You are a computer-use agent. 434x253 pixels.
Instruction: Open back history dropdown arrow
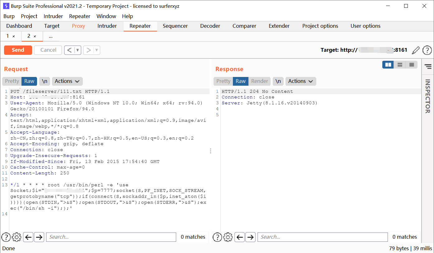[78, 50]
